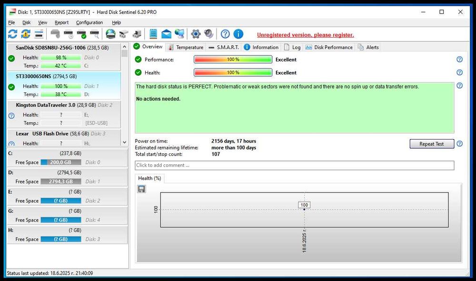This screenshot has height=281, width=476.
Task: Click the blue info icon in toolbar
Action: coord(238,34)
